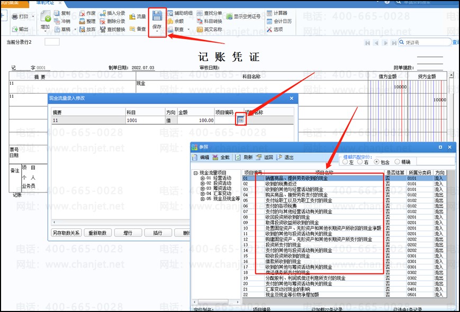Expand the 01 经营活动 tree node
460x312 pixels.
click(x=202, y=178)
